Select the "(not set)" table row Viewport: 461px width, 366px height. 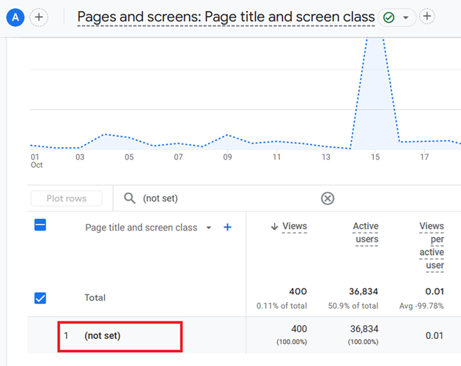click(102, 335)
